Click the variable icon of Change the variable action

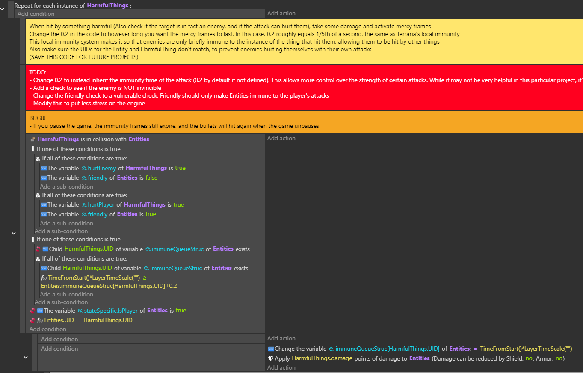pyautogui.click(x=270, y=349)
